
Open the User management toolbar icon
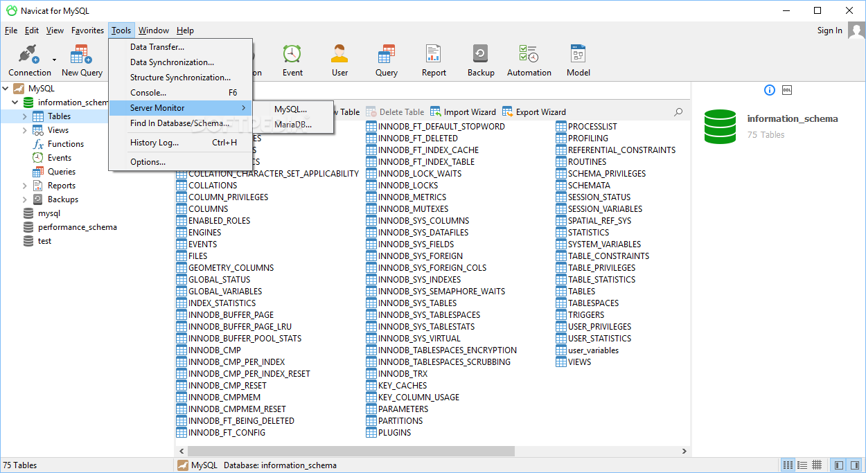point(339,55)
